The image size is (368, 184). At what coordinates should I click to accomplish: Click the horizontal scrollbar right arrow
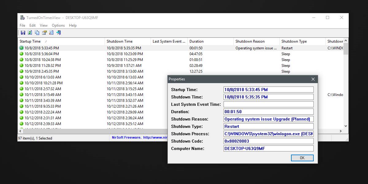click(x=341, y=131)
